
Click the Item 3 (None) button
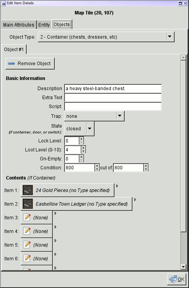tap(37, 217)
